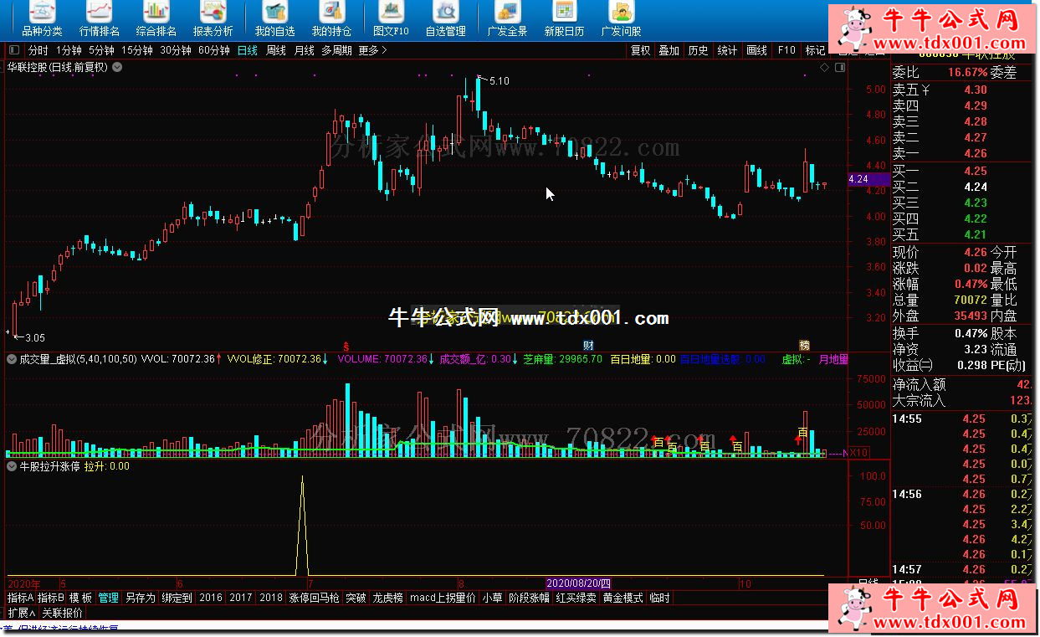Click the 卖五 price 4.30
The width and height of the screenshot is (1040, 637).
[975, 90]
